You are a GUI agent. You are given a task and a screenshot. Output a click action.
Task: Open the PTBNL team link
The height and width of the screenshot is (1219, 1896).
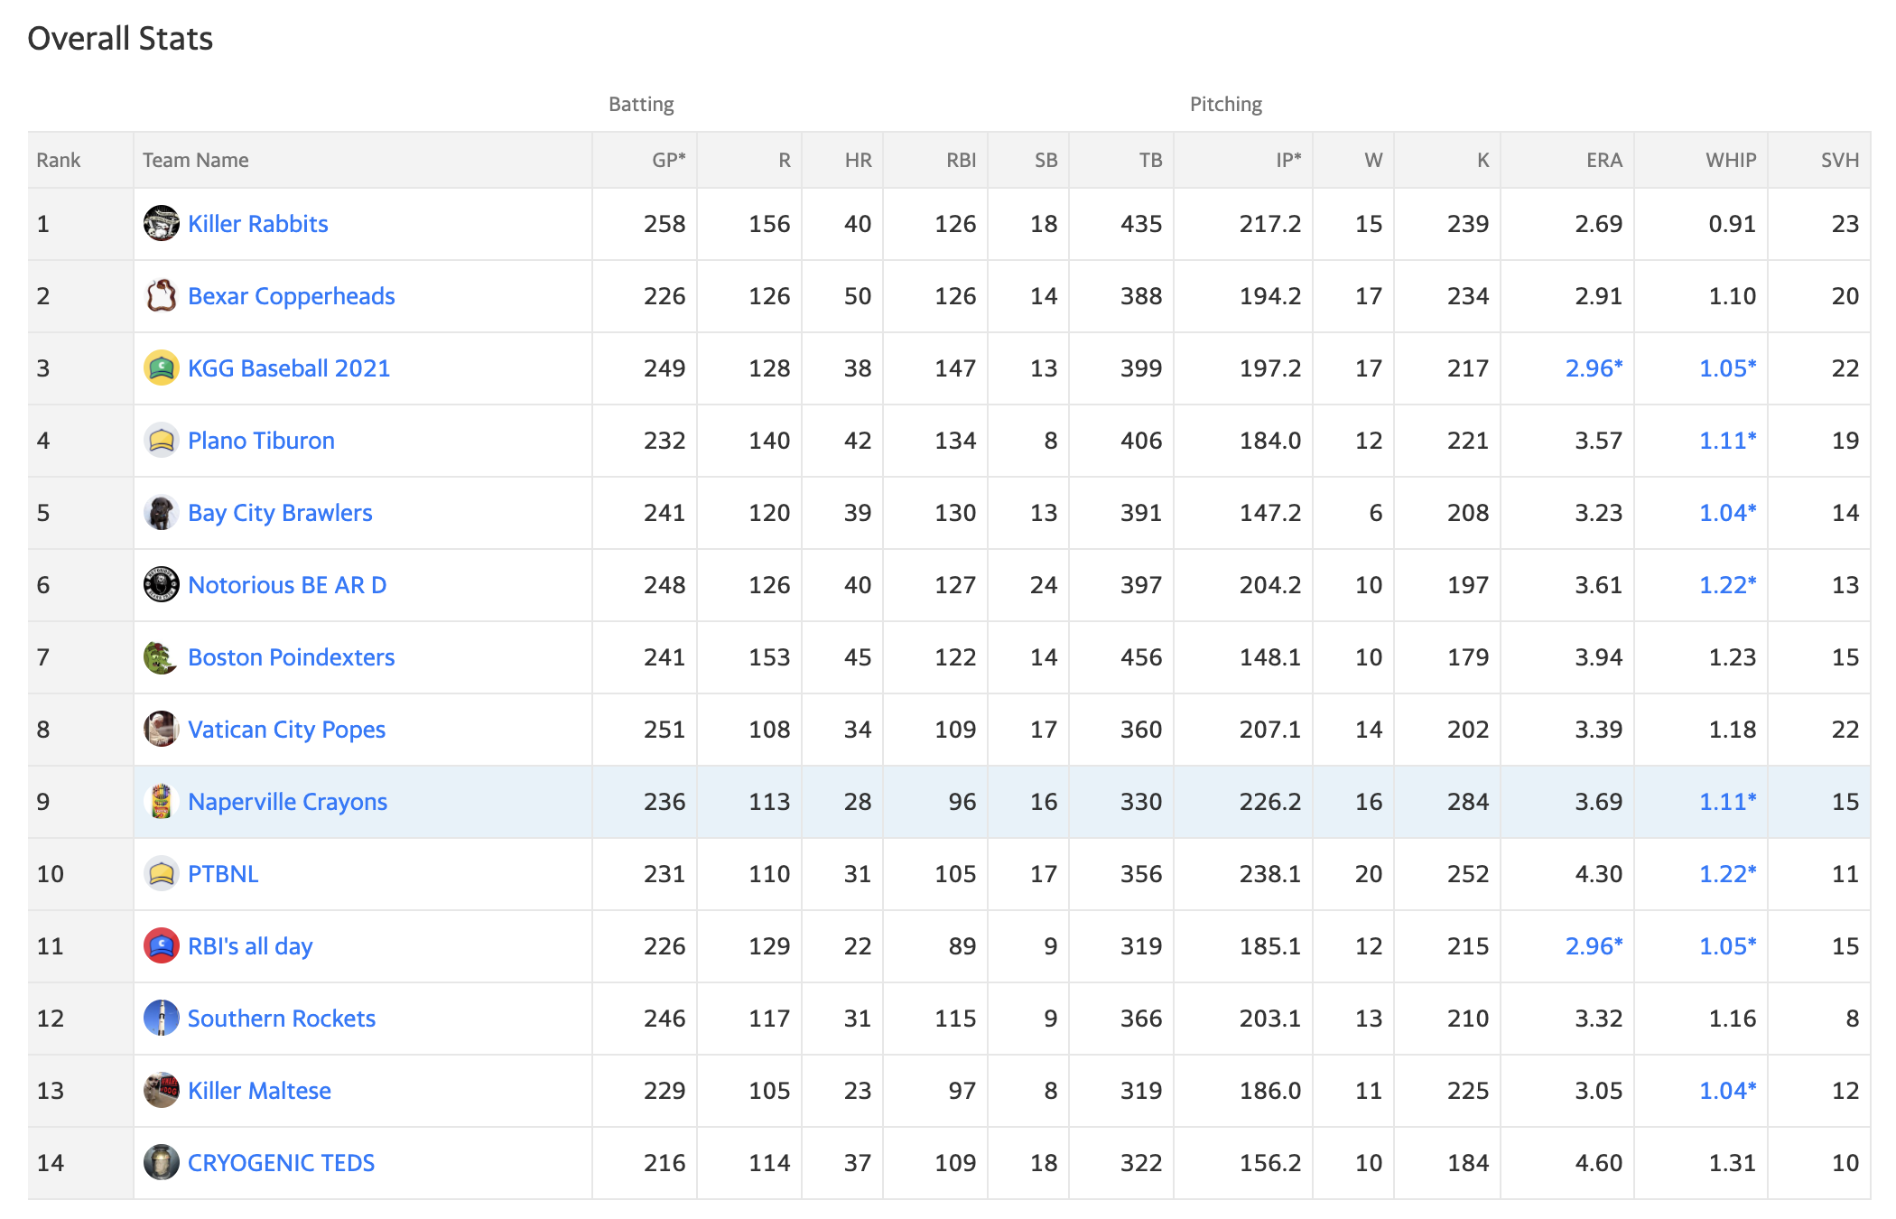[x=223, y=874]
